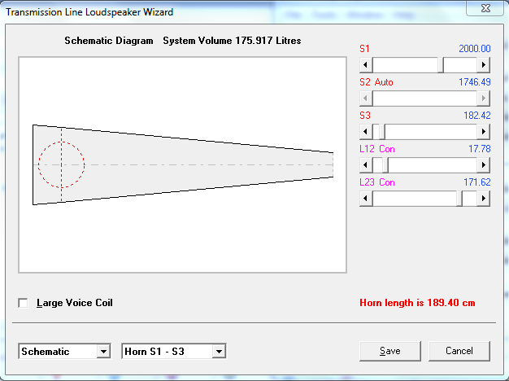Cancel the loudspeaker wizard dialog
Image resolution: width=509 pixels, height=381 pixels.
tap(459, 351)
